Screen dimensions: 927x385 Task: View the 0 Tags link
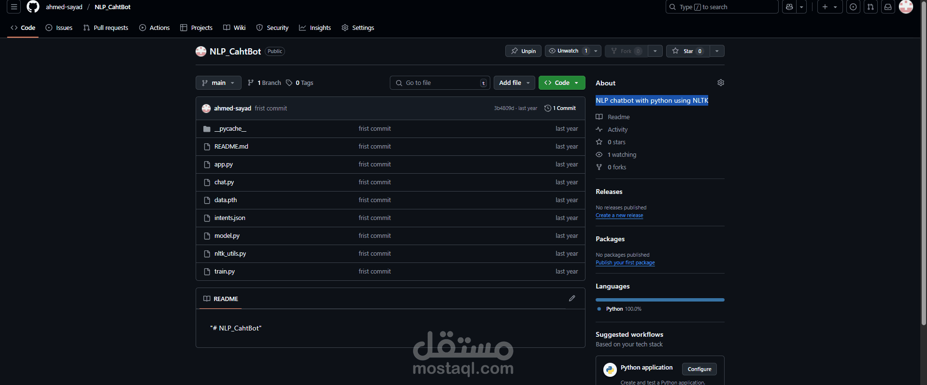[299, 83]
